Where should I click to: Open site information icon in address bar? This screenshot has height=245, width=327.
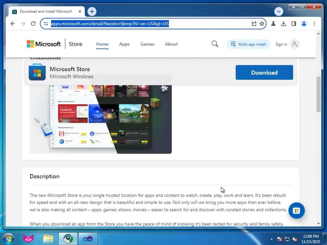point(46,24)
